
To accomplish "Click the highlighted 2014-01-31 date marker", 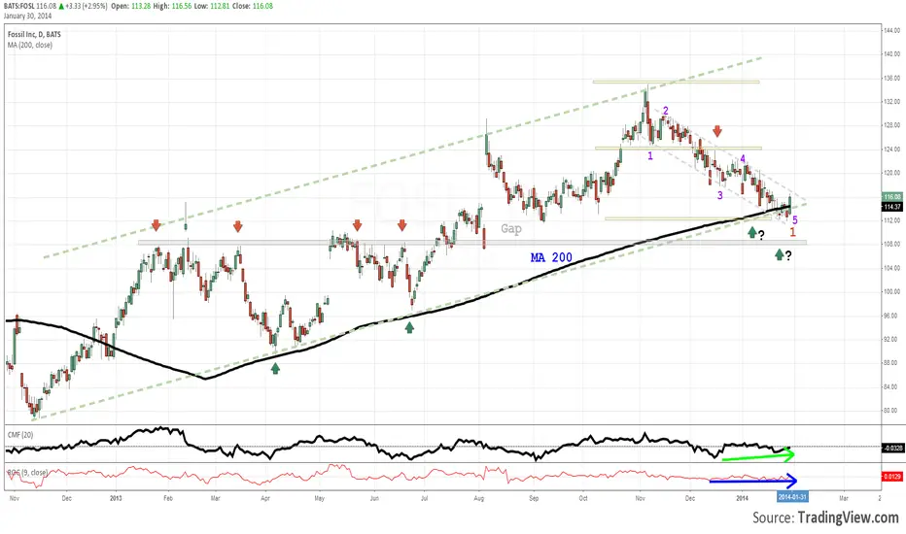I will pos(791,497).
